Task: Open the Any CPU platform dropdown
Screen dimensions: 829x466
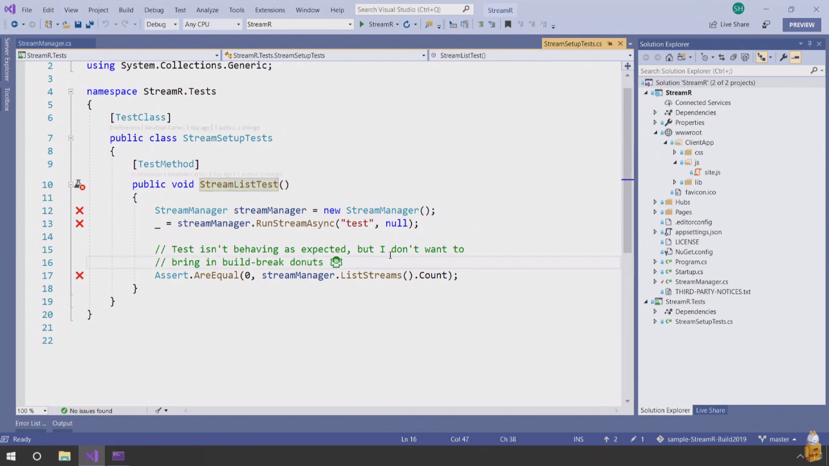Action: [x=212, y=24]
